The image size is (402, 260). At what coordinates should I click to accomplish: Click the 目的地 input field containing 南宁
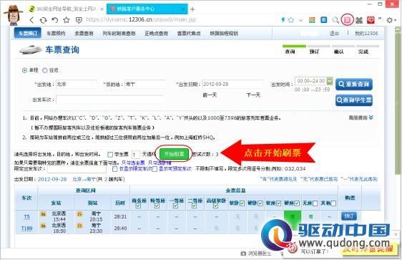[x=145, y=85]
